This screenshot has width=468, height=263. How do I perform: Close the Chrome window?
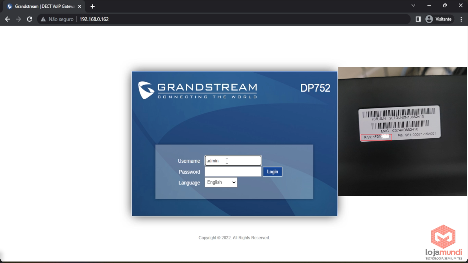coord(460,5)
